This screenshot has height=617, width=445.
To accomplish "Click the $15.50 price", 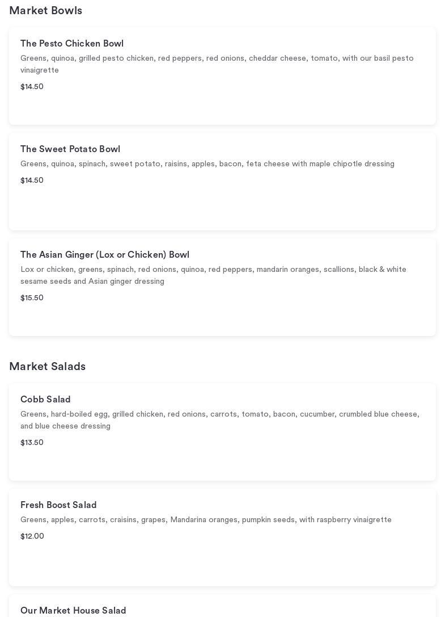I will point(32,298).
